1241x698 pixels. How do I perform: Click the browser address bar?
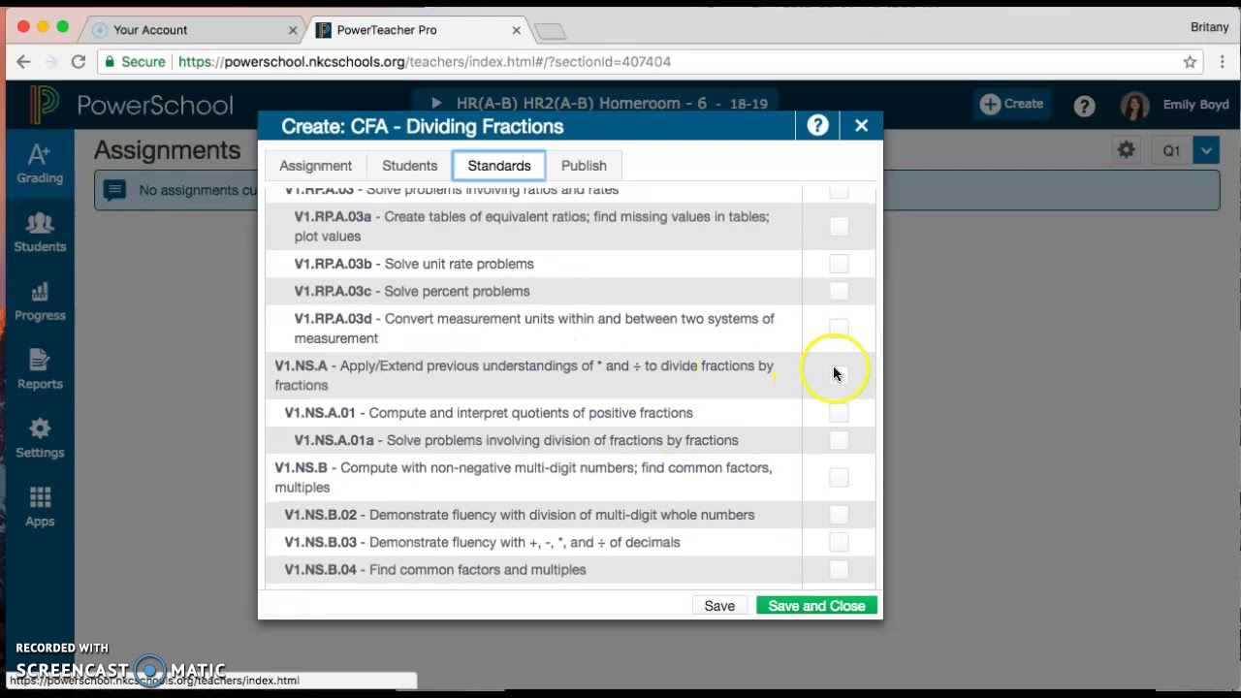[650, 61]
